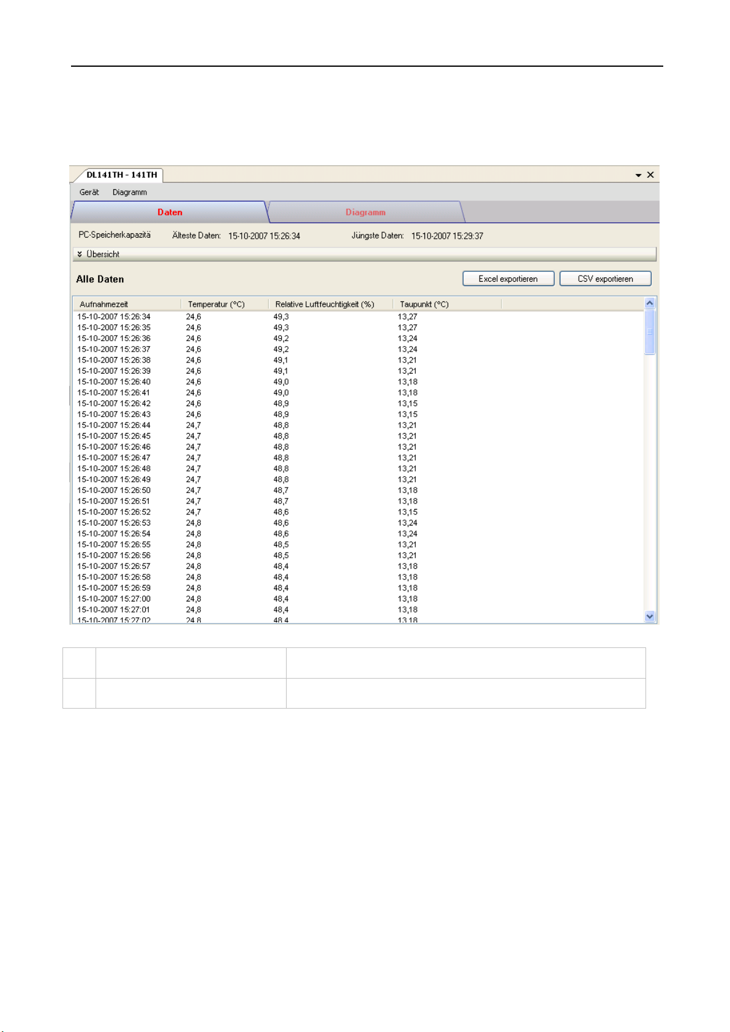Open the Diagramm menu
This screenshot has width=730, height=1032.
click(130, 192)
